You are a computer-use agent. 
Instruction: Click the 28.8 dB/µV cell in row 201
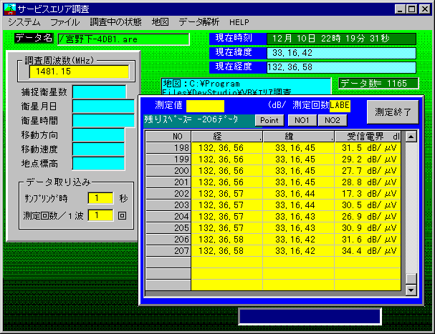368,182
